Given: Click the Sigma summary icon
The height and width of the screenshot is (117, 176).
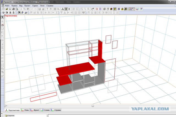Looking at the screenshot, I should [69, 9].
